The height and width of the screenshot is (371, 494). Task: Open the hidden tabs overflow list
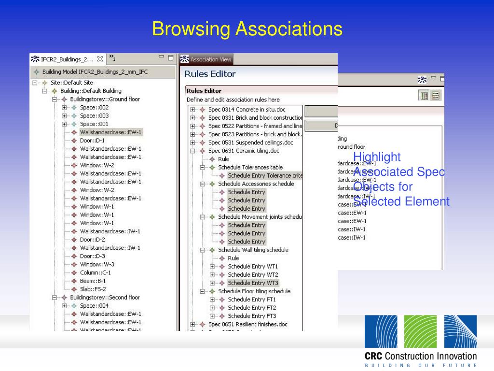[112, 58]
